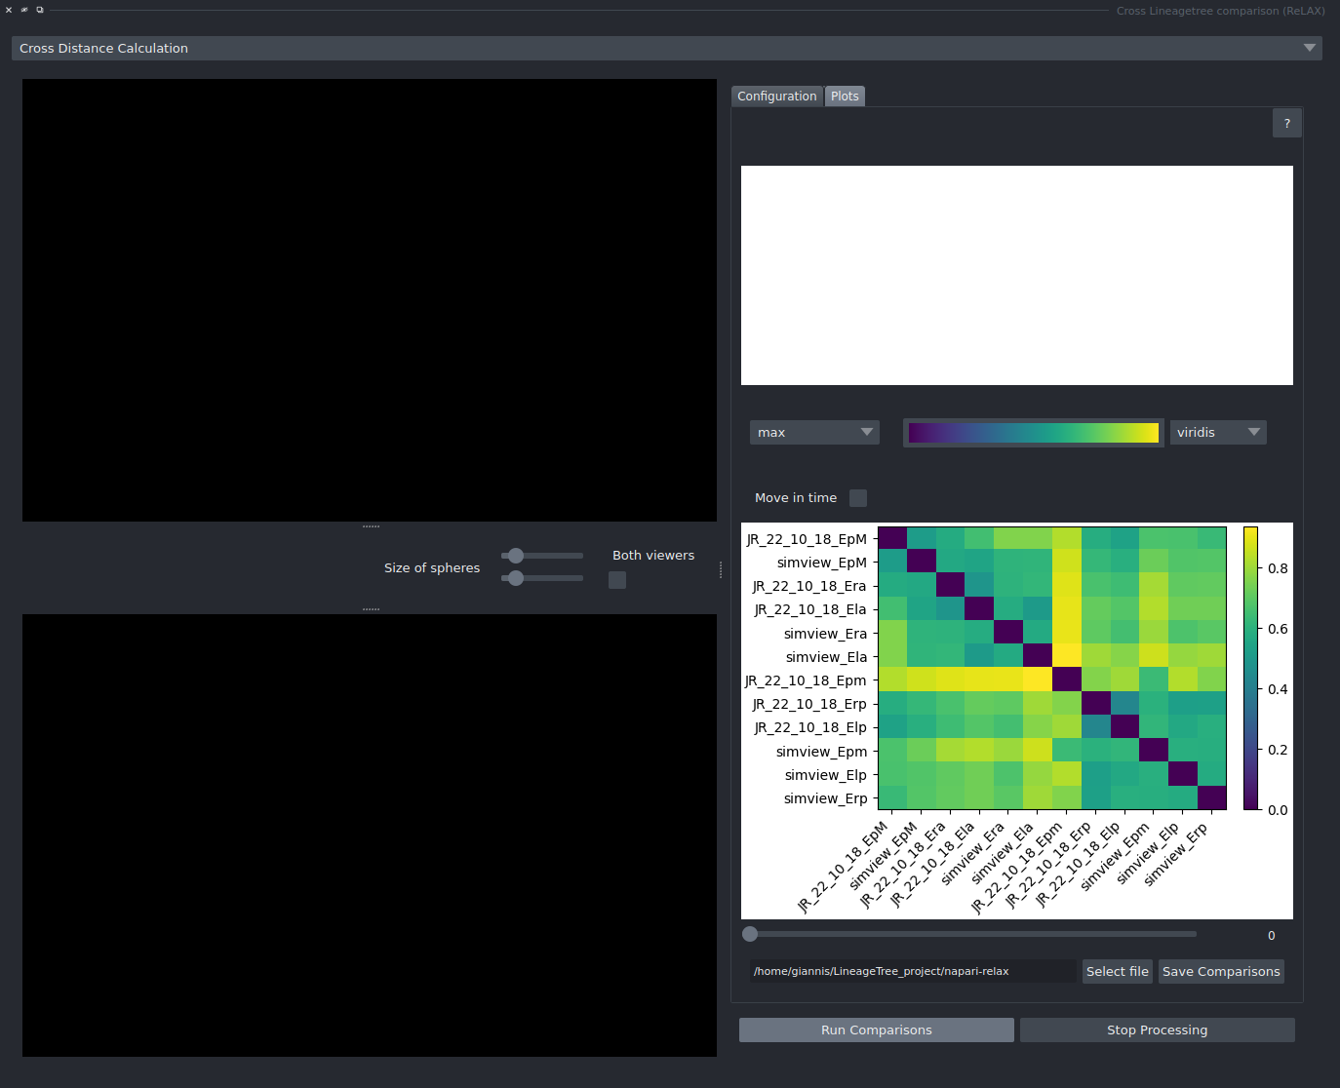Viewport: 1340px width, 1088px height.
Task: Click the upper Size of spheres slider handle
Action: coord(515,554)
